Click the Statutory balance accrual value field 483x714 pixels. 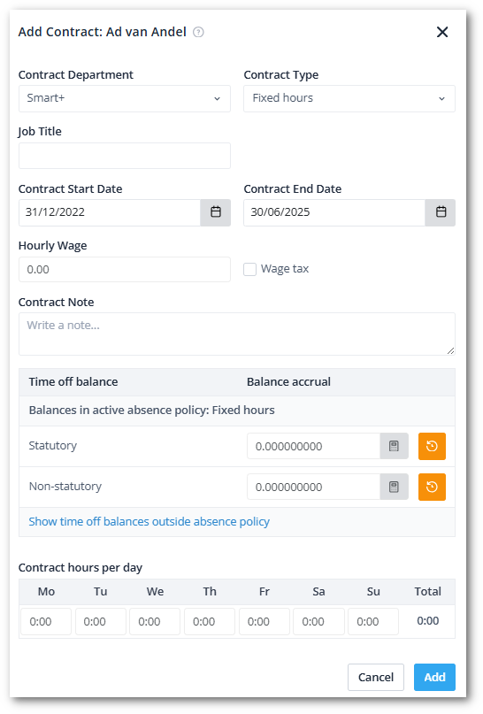coord(314,446)
